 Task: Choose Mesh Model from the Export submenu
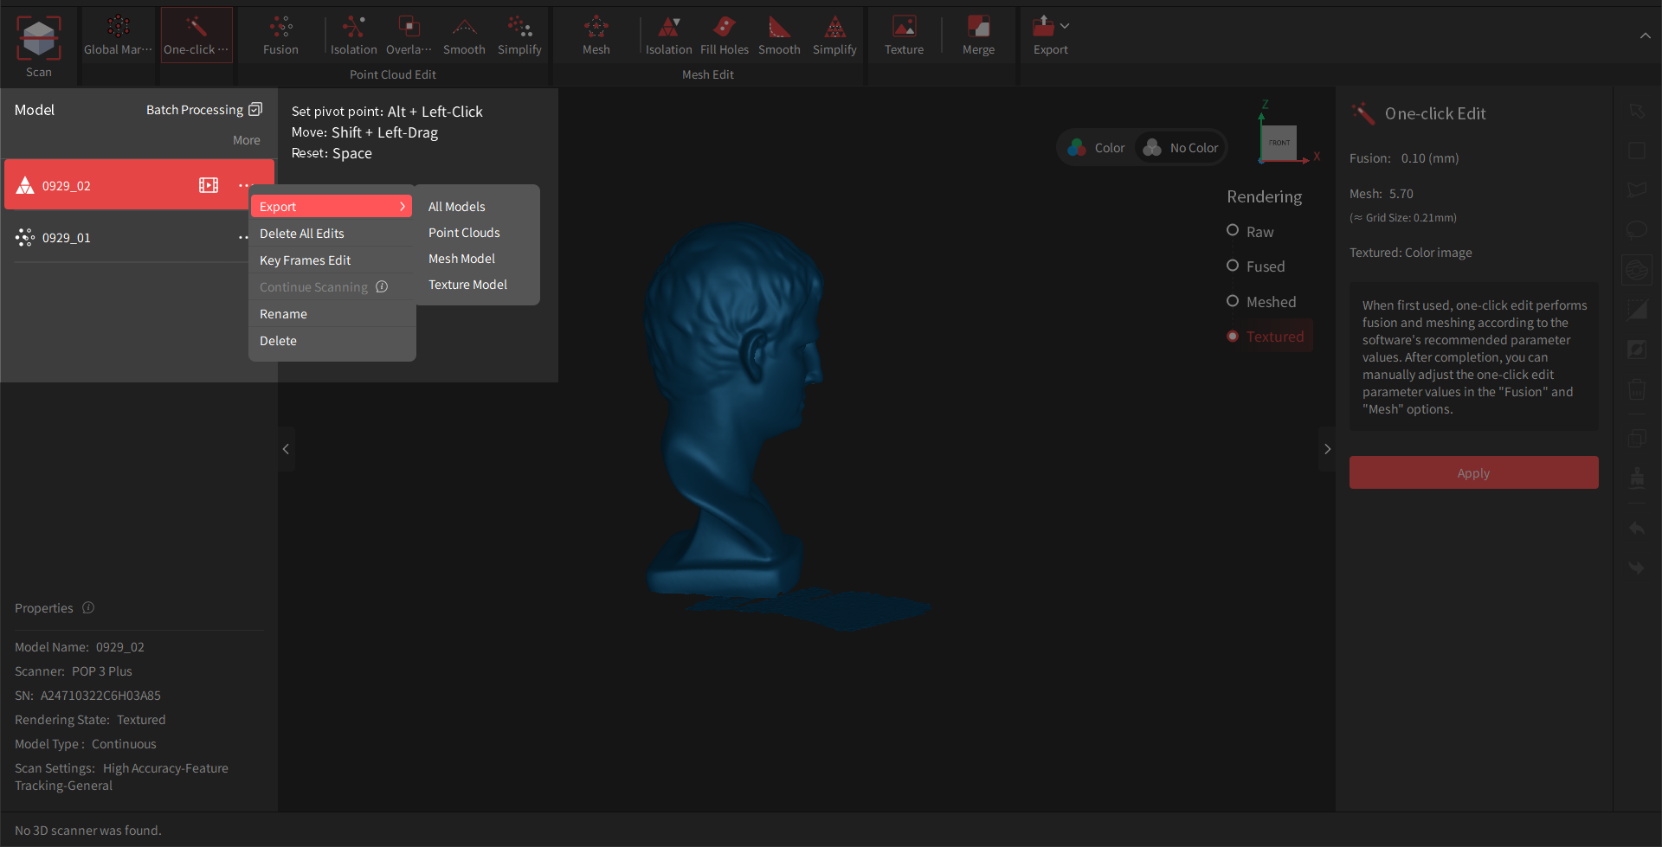462,258
